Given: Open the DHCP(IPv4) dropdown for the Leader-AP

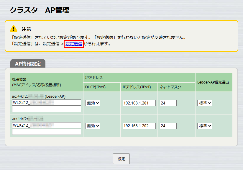Looking at the screenshot, I should 92,102.
